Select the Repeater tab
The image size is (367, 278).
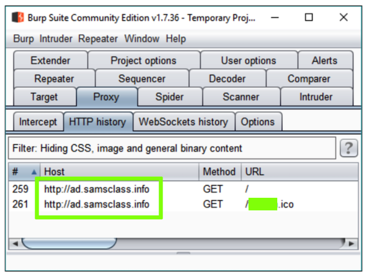[x=54, y=79]
